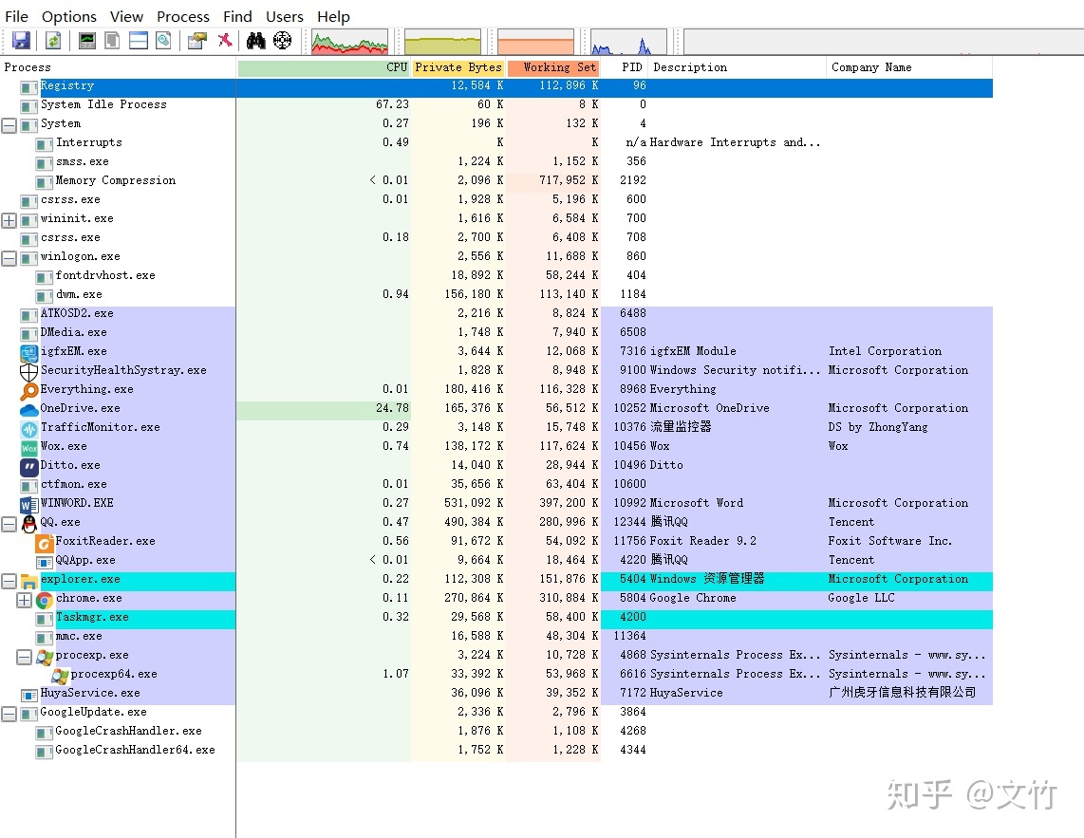Sort by the Working Set column header

(553, 67)
